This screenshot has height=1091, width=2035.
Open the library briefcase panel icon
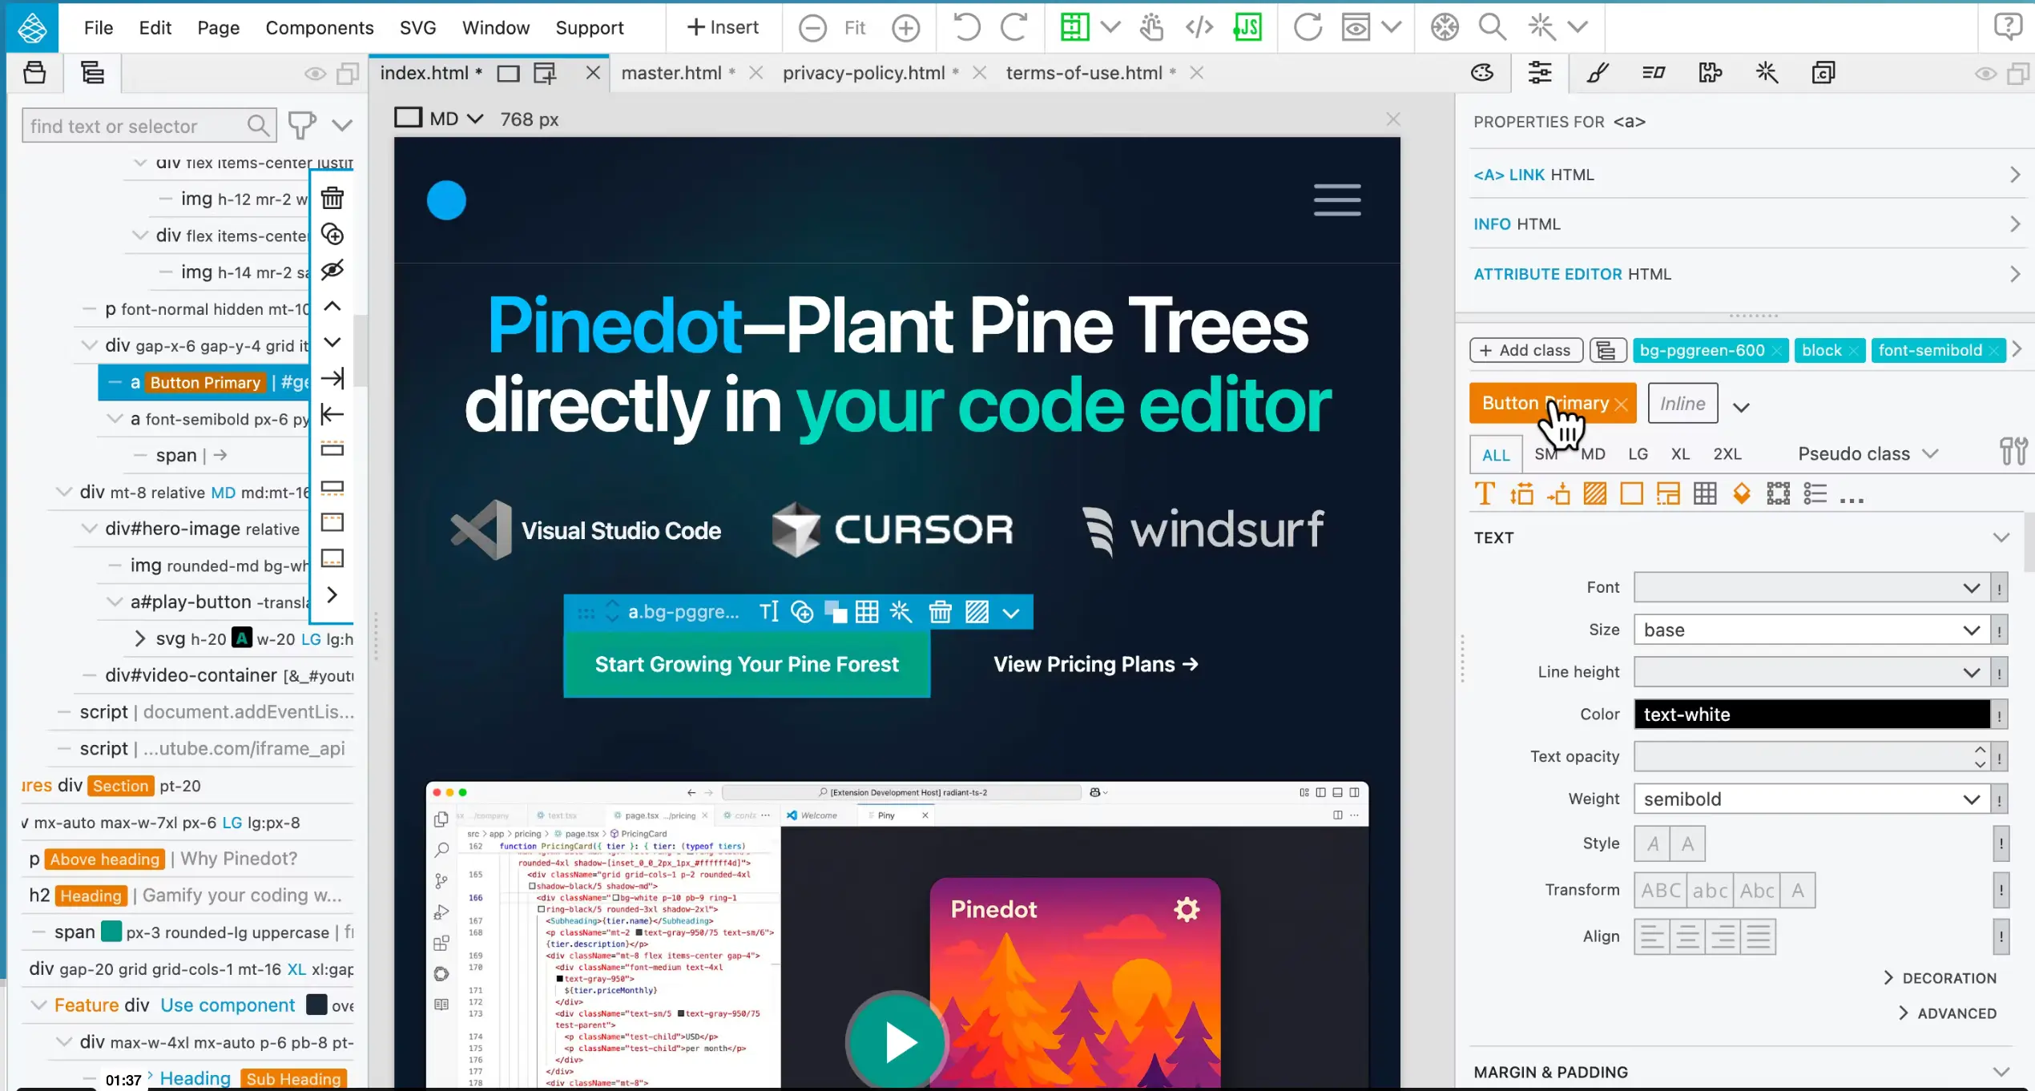tap(34, 73)
